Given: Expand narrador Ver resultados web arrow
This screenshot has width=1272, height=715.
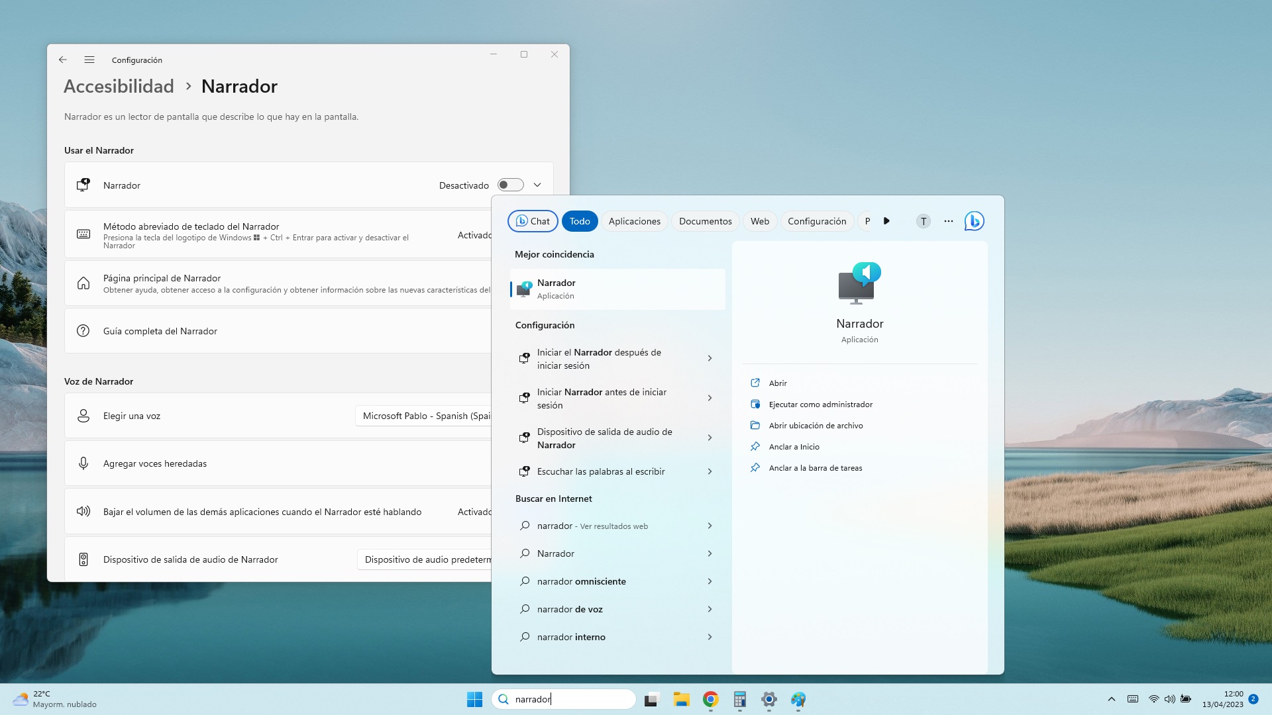Looking at the screenshot, I should pyautogui.click(x=710, y=526).
